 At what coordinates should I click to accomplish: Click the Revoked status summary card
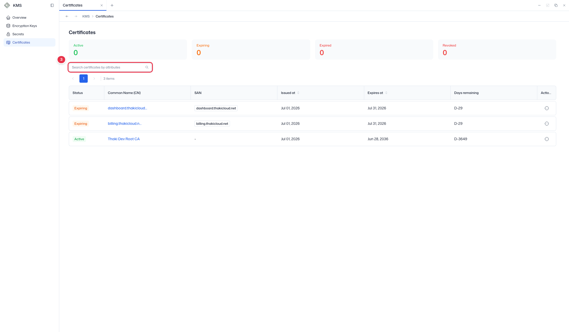click(x=497, y=50)
